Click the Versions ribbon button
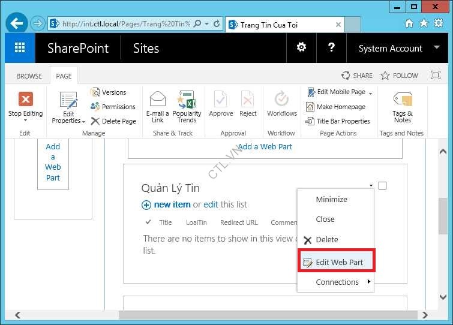 coord(109,92)
